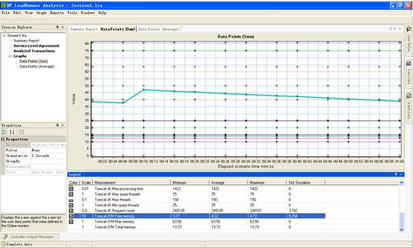This screenshot has width=413, height=248.
Task: Click the GroupBy property field
Action: coord(48,161)
